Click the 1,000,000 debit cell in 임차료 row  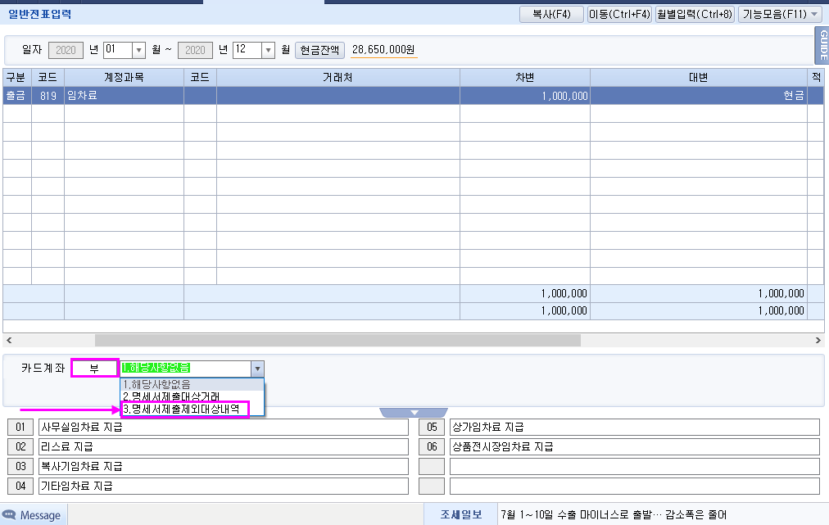tap(525, 96)
